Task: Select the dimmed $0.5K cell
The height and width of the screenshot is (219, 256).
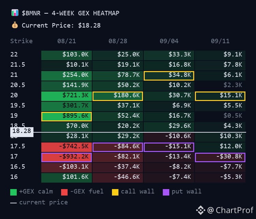Action: tap(220, 117)
